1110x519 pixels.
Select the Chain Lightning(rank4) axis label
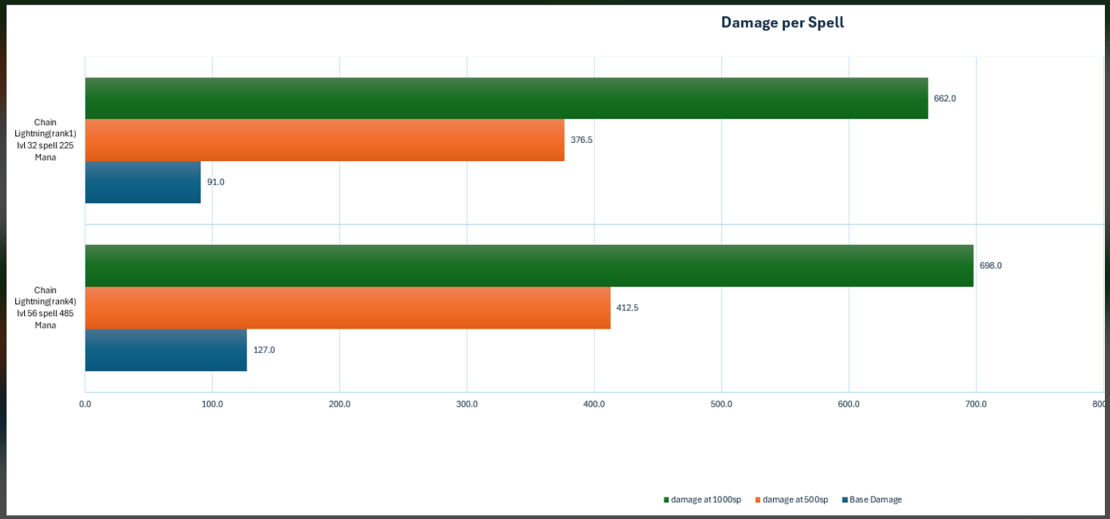[x=45, y=308]
